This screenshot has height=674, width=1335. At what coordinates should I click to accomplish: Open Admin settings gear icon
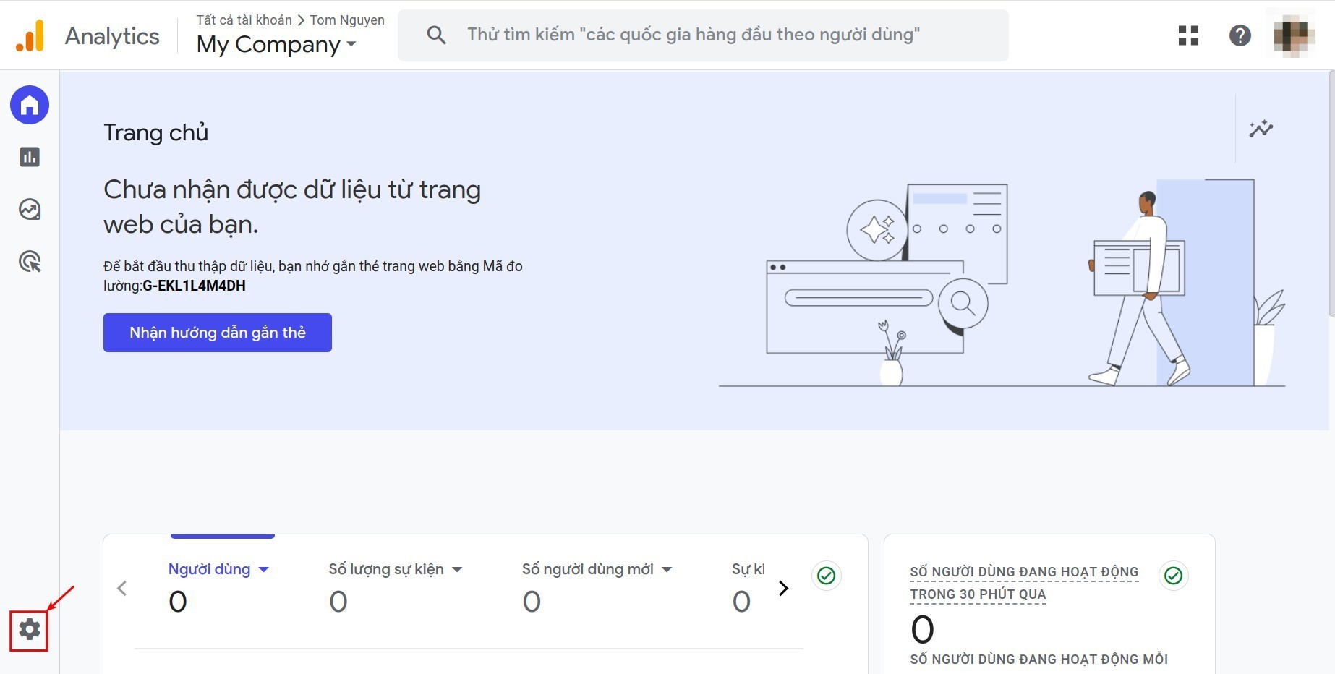[x=29, y=630]
